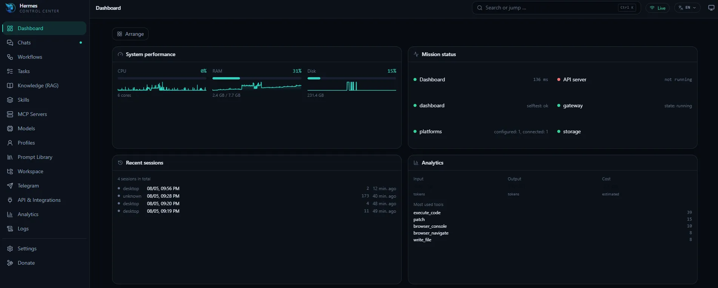Click the Telegram paper plane icon

click(10, 186)
